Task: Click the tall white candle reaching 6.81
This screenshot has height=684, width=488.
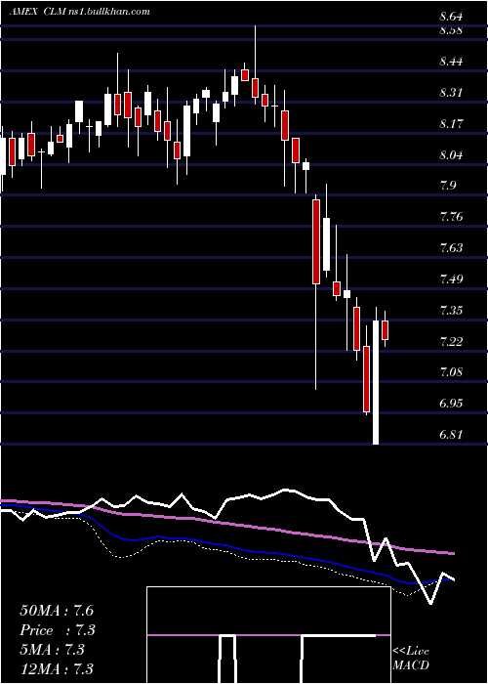Action: [x=376, y=375]
